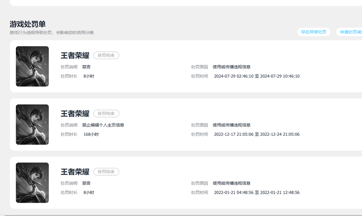This screenshot has width=362, height=216.
Task: Select the 168小时 duration value
Action: tap(91, 134)
